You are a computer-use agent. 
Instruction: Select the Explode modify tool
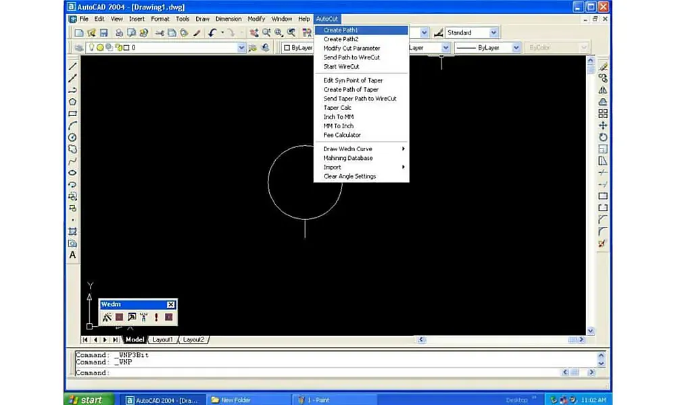click(603, 243)
